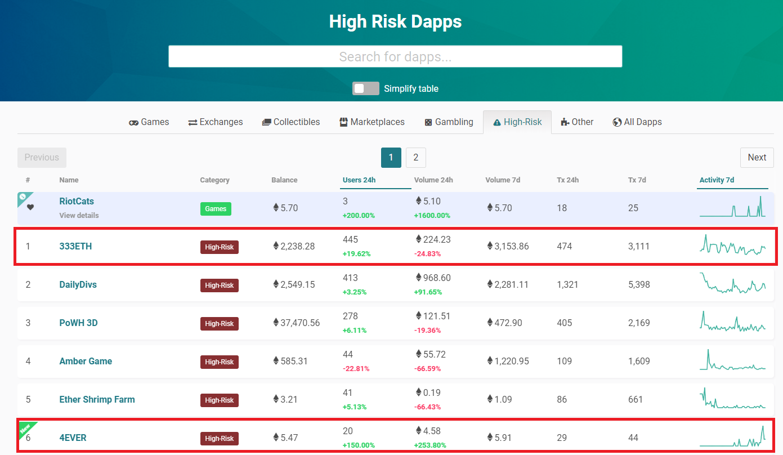Open the Collectibles tab
Image resolution: width=783 pixels, height=455 pixels.
(x=291, y=122)
